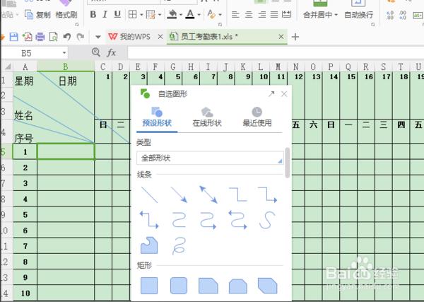Select the rounded rectangle shape

[x=179, y=286]
